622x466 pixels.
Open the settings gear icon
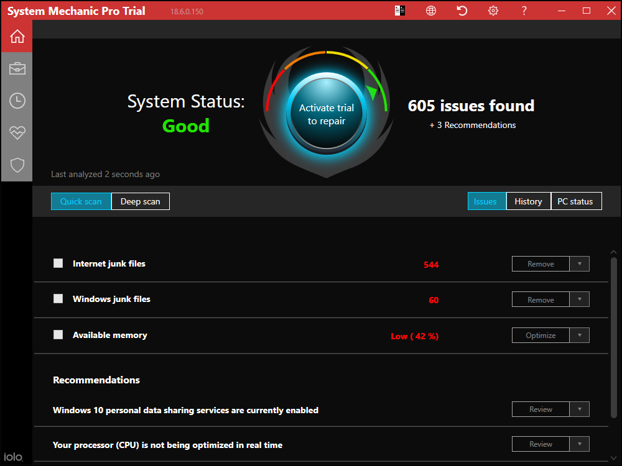click(493, 11)
